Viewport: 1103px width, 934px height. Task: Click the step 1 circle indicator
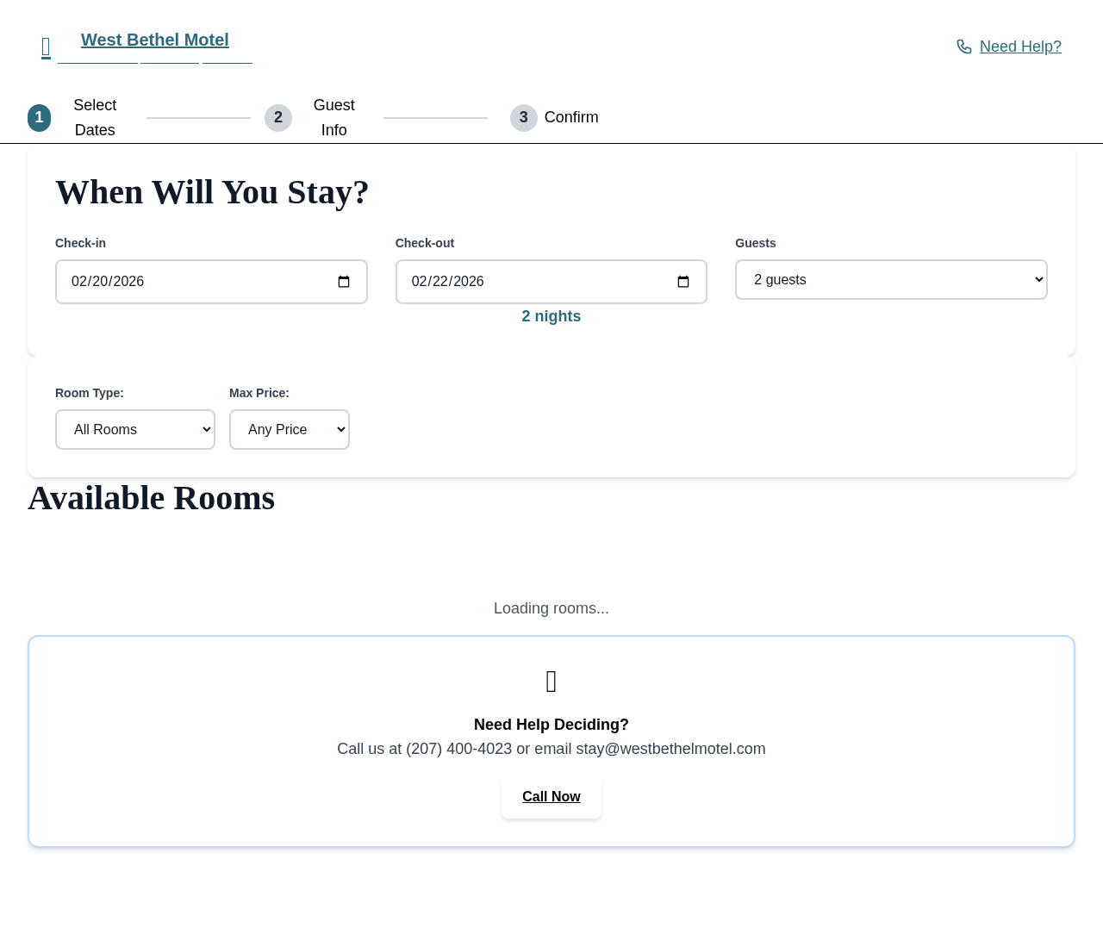[x=39, y=118]
